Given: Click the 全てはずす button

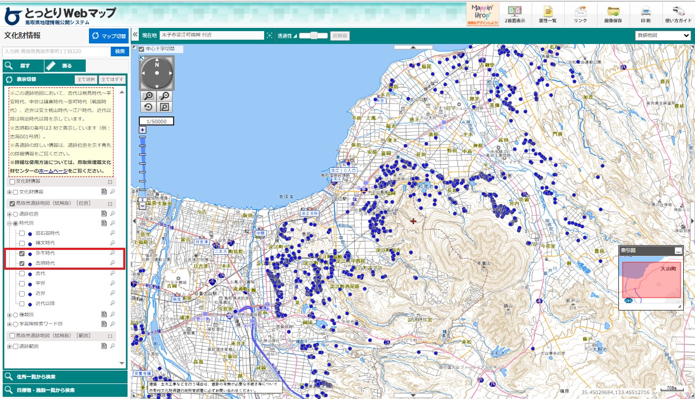Looking at the screenshot, I should click(111, 79).
